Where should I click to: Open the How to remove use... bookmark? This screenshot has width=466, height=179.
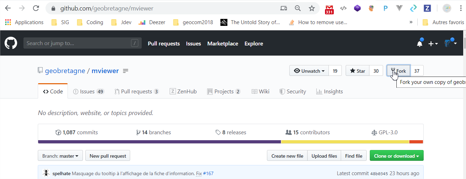[318, 22]
